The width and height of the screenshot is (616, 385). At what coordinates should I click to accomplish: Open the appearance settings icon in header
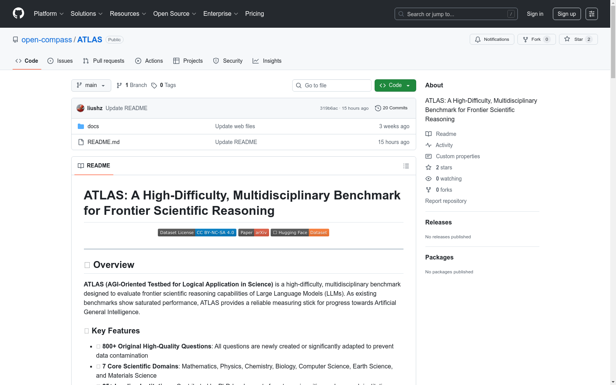tap(592, 14)
